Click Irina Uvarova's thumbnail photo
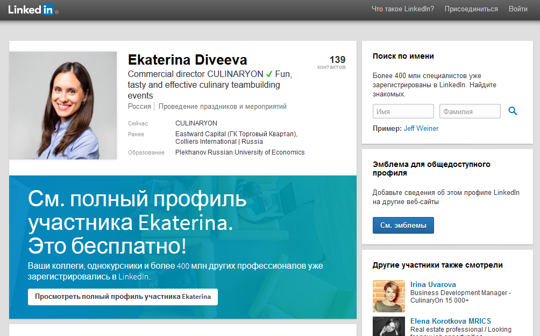This screenshot has width=540, height=336. pyautogui.click(x=388, y=296)
